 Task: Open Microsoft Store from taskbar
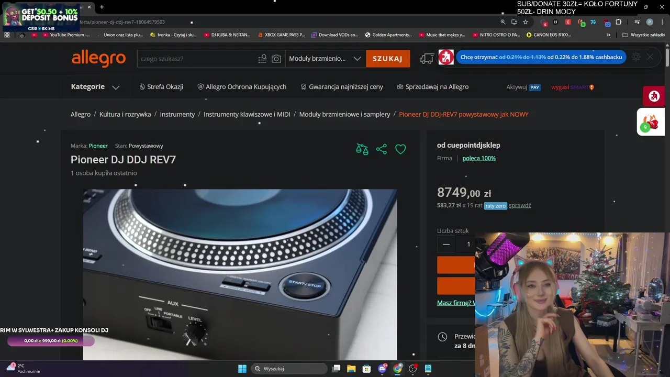tap(367, 369)
